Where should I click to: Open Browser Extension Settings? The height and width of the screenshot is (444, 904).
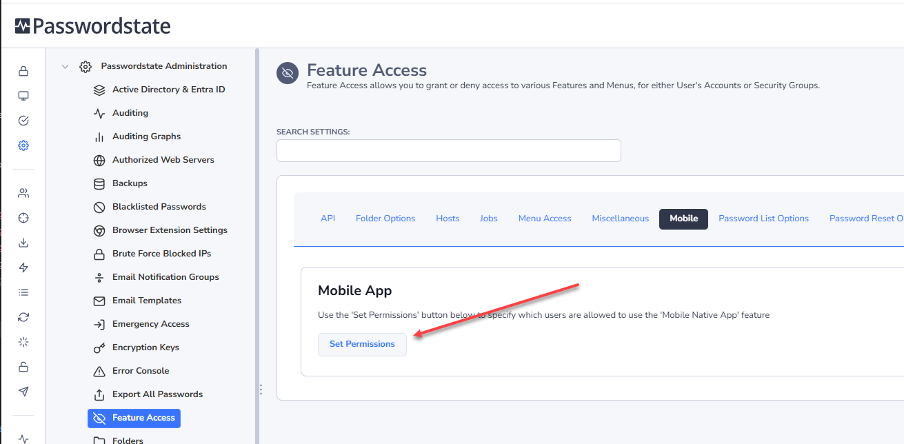point(170,230)
